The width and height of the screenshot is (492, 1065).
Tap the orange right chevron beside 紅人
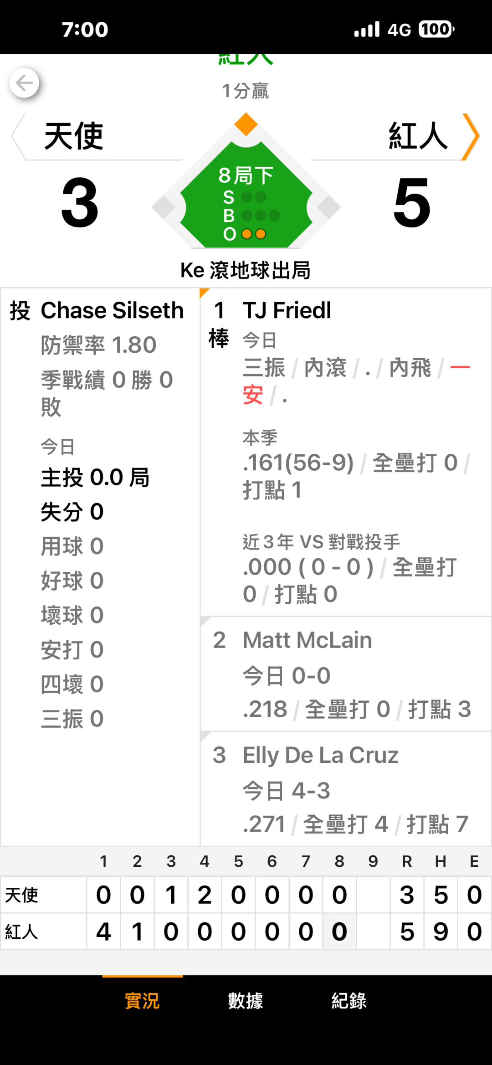(x=471, y=137)
